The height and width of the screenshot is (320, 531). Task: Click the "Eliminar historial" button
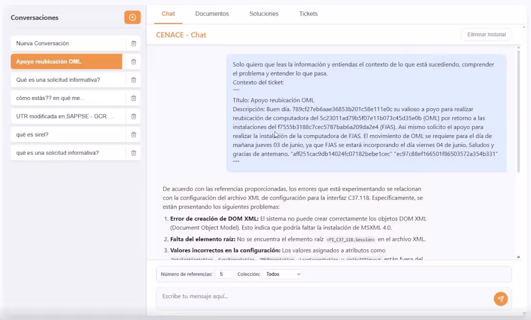[x=486, y=34]
